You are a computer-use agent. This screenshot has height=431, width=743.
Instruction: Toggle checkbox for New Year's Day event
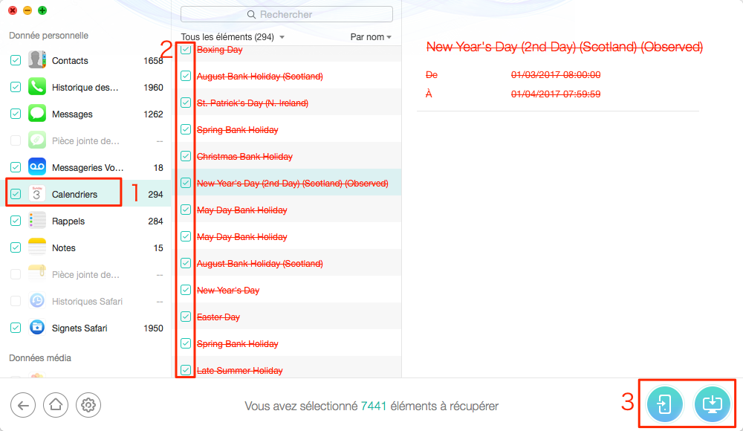point(186,290)
